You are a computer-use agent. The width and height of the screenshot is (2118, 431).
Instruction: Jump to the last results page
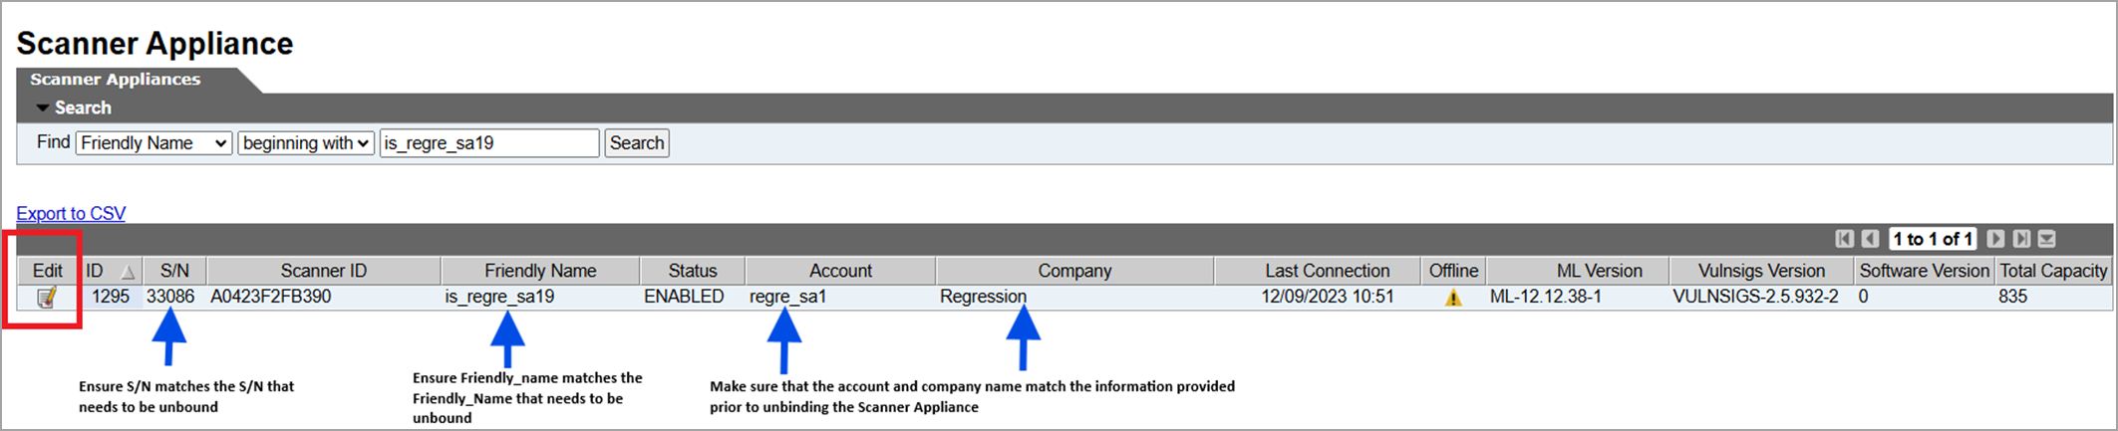[x=2021, y=239]
